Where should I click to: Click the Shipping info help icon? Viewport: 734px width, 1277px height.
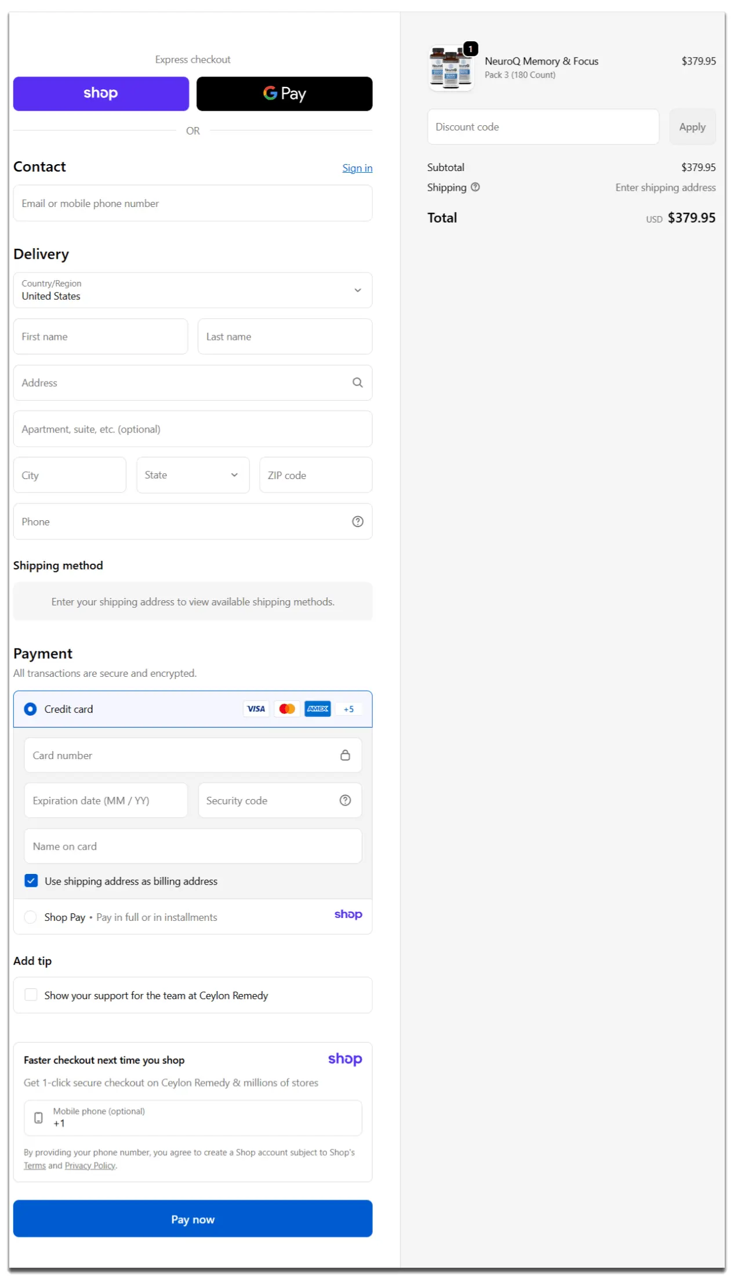(x=475, y=187)
